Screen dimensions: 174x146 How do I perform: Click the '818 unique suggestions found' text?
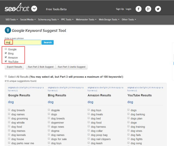21,81
